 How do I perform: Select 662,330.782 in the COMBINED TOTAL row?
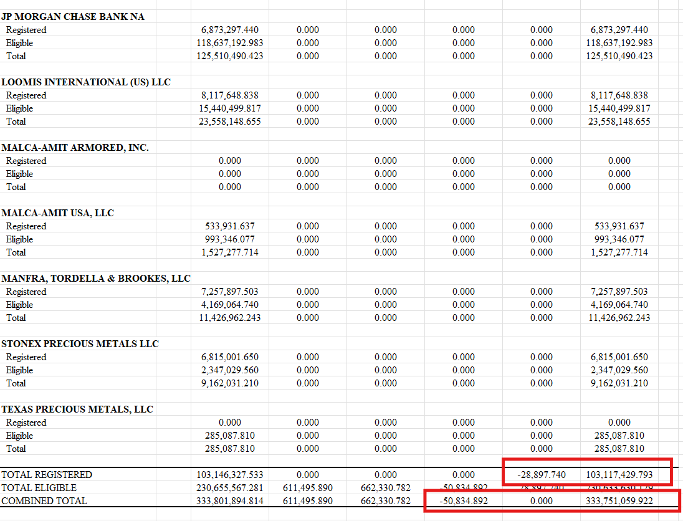click(x=386, y=500)
